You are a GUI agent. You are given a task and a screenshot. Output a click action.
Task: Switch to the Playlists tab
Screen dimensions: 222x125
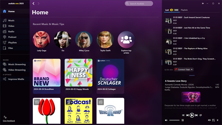tap(184, 10)
